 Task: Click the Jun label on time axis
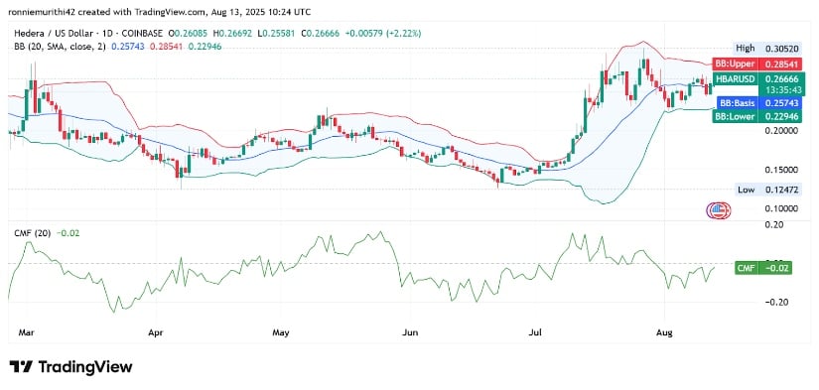[410, 332]
